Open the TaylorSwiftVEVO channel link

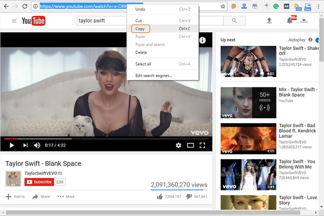(x=41, y=173)
